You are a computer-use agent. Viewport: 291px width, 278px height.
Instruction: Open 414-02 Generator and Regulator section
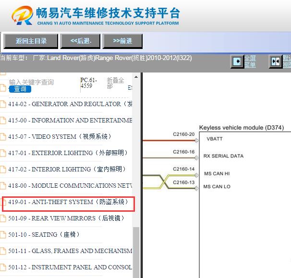tap(70, 104)
